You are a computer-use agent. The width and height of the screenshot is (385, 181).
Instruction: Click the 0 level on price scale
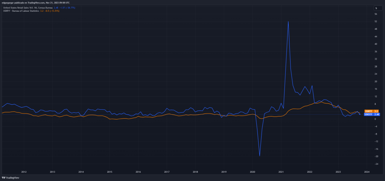[x=376, y=119]
